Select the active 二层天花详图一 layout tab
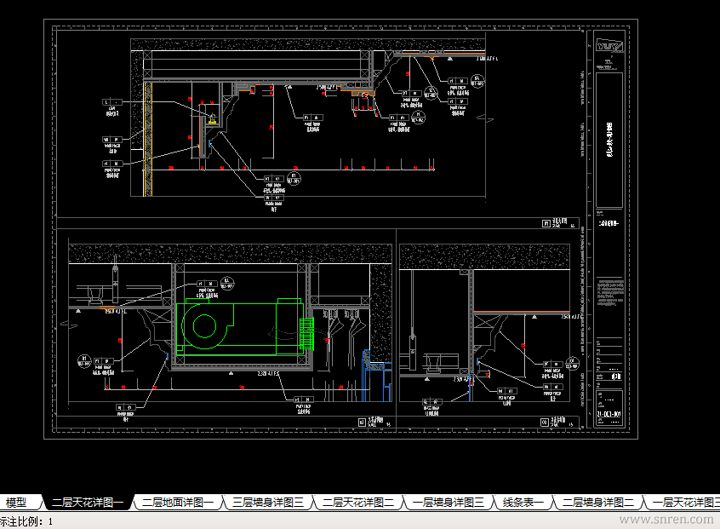720x529 pixels. coord(88,503)
